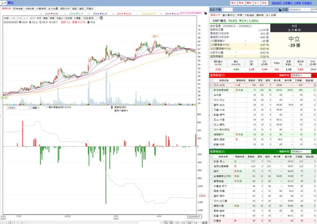
Task: Open the 日線(還原) period dropdown
Action: tap(90, 18)
